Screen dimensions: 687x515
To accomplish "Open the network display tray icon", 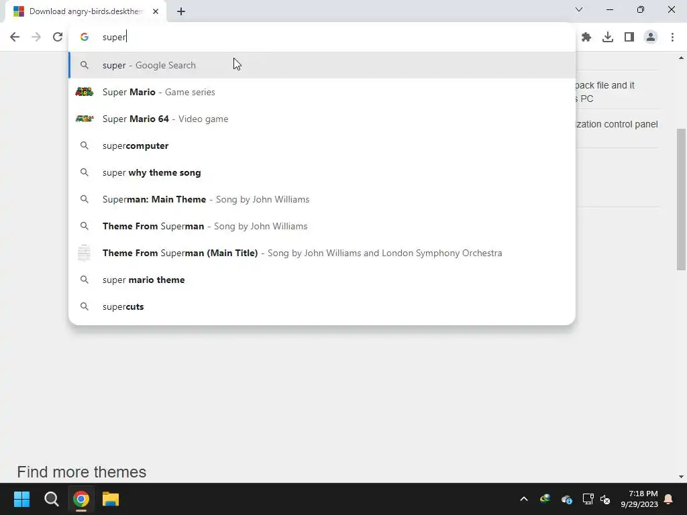I will (588, 499).
